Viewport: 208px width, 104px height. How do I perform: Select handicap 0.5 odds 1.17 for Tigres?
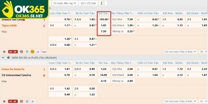coord(60,25)
